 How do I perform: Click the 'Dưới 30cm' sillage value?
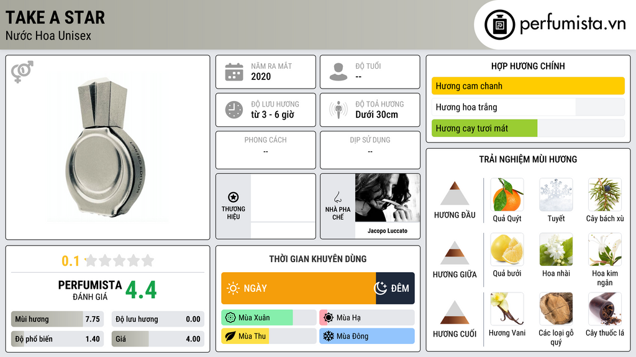(x=377, y=115)
